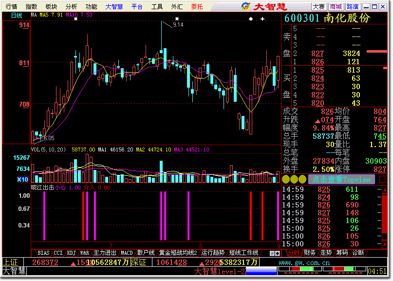Click the VOL(5,10,20) indicator label
Viewport: 393px width, 281px height.
(48, 150)
